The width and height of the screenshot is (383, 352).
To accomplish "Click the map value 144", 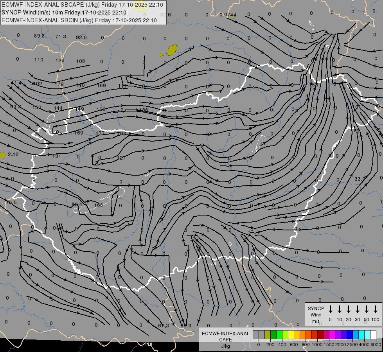I will coord(58,108).
